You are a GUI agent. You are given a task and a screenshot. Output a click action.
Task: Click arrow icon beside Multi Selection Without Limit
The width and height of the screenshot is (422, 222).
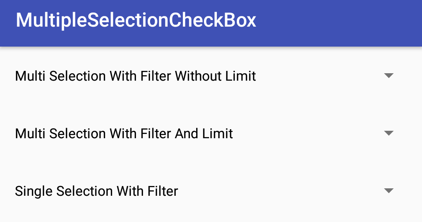(x=389, y=76)
